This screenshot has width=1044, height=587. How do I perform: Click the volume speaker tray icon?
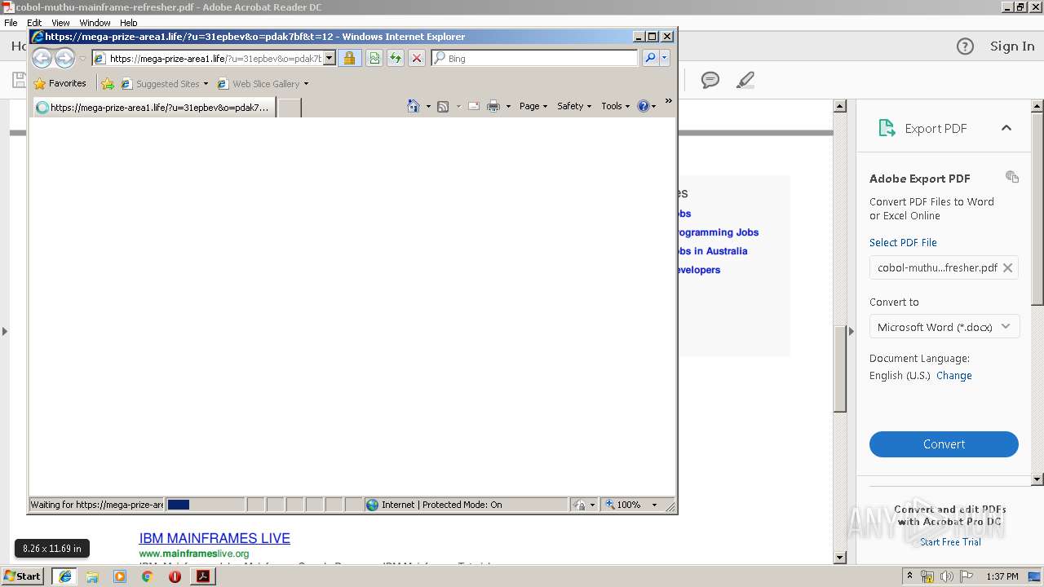click(x=947, y=576)
